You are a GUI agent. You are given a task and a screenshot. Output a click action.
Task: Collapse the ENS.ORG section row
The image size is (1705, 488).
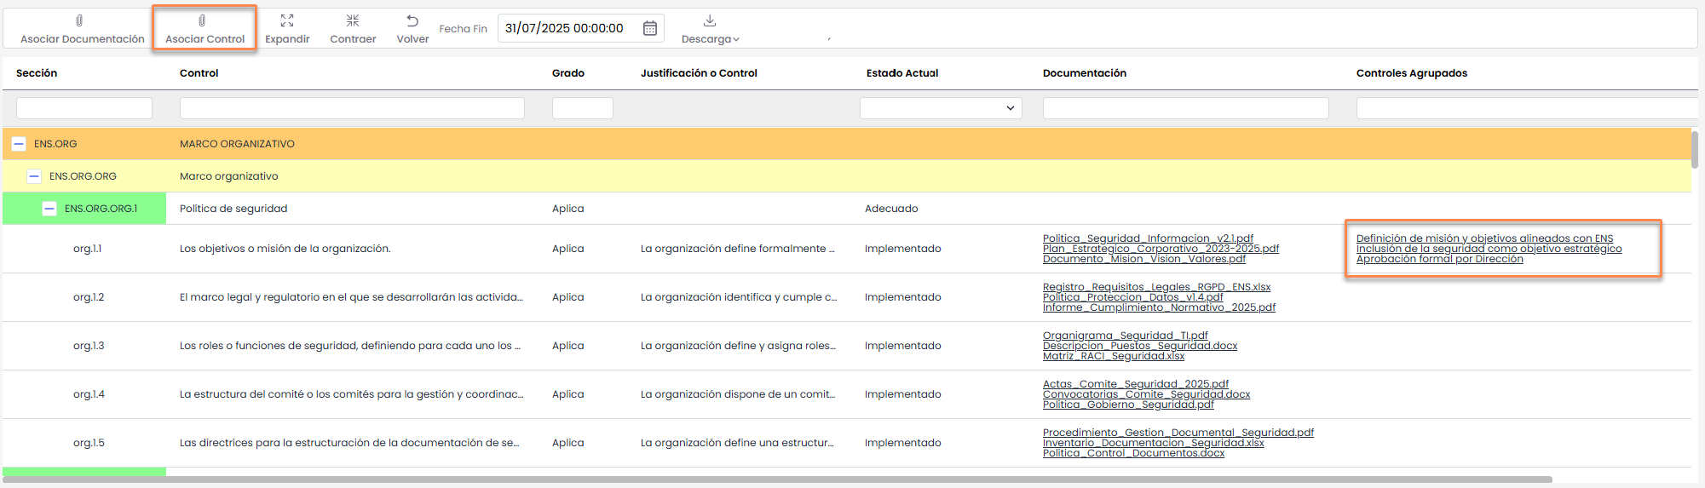pos(19,144)
